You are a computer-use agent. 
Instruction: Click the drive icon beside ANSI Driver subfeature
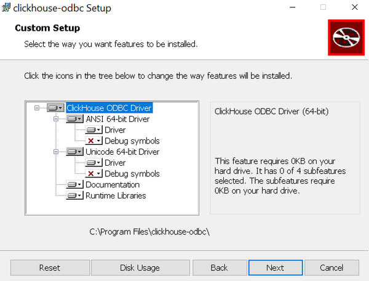(93, 130)
